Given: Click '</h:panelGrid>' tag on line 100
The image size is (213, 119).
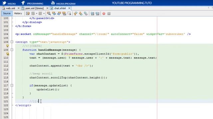Looking at the screenshot, I should pyautogui.click(x=42, y=18).
